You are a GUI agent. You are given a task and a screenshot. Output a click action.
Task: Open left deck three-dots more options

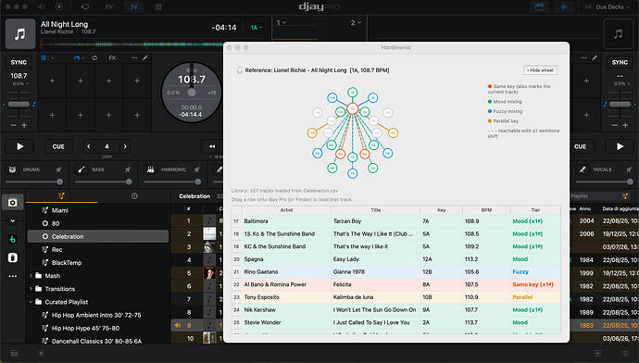click(x=134, y=57)
